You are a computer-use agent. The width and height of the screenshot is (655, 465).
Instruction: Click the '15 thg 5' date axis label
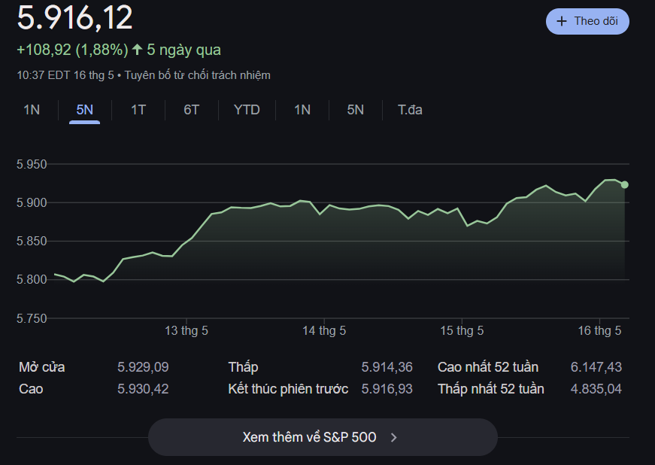coord(462,331)
